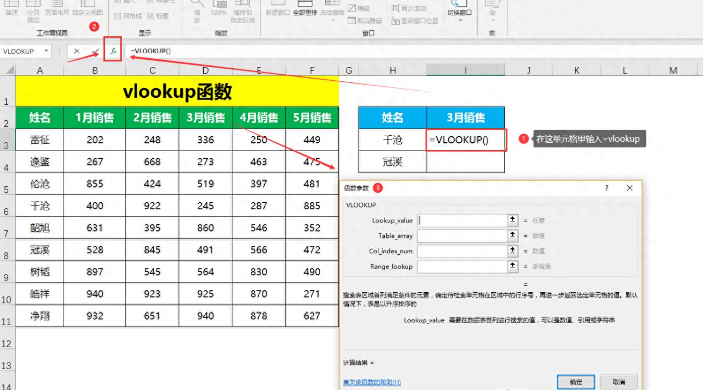Collapse dialog for the Col_index_num field

pyautogui.click(x=513, y=251)
